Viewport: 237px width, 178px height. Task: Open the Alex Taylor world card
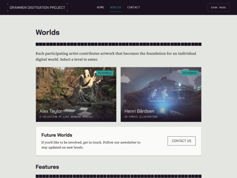pos(76,94)
